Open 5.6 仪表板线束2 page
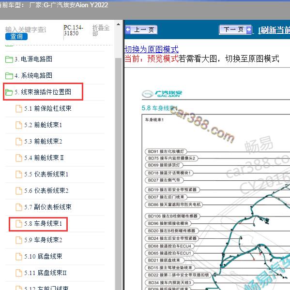Image resolution: width=290 pixels, height=290 pixels. point(46,191)
